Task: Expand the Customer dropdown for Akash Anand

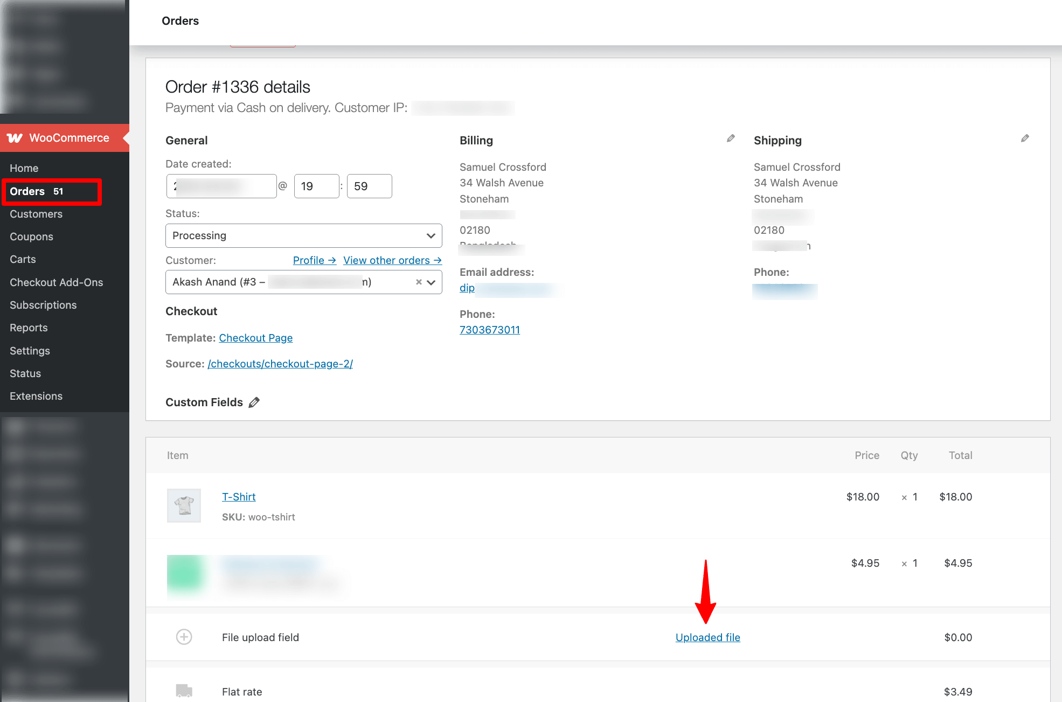Action: (431, 282)
